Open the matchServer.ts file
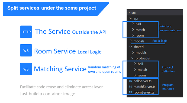 pyautogui.click(x=144, y=87)
